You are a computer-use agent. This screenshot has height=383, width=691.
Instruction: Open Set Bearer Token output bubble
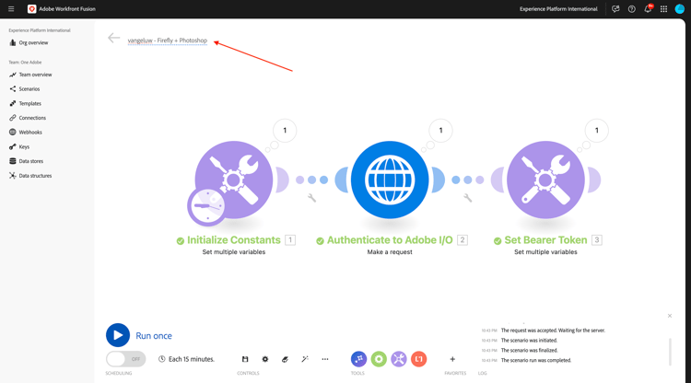point(597,131)
